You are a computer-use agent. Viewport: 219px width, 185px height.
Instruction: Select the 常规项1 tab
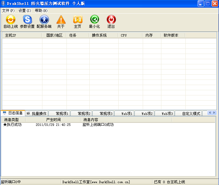pyautogui.click(x=60, y=113)
